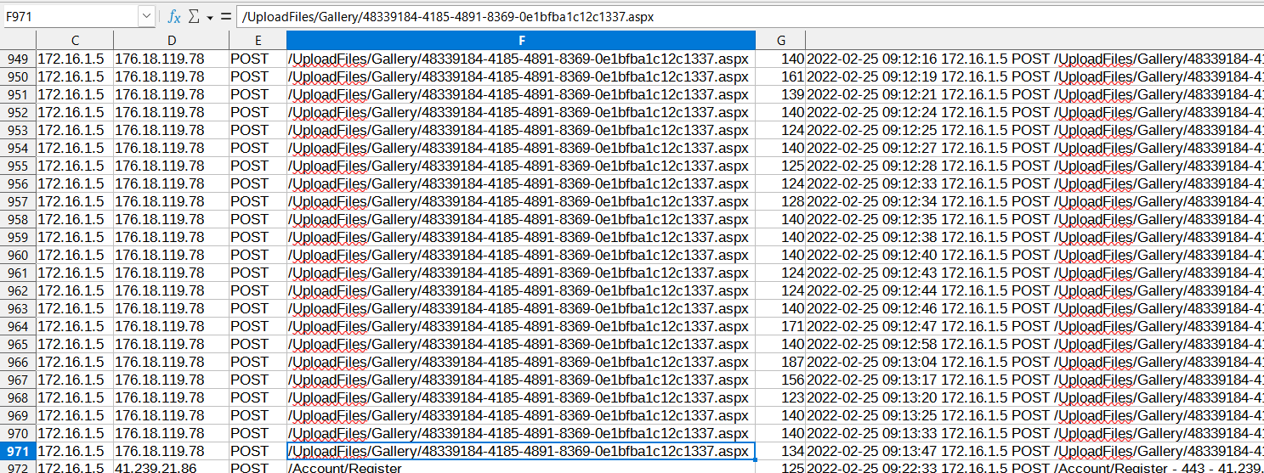Select row 949 header
Image resolution: width=1264 pixels, height=473 pixels.
coord(18,59)
